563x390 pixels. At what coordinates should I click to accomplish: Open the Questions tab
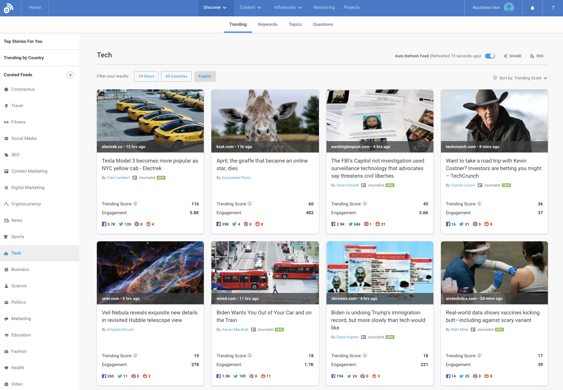(x=323, y=24)
